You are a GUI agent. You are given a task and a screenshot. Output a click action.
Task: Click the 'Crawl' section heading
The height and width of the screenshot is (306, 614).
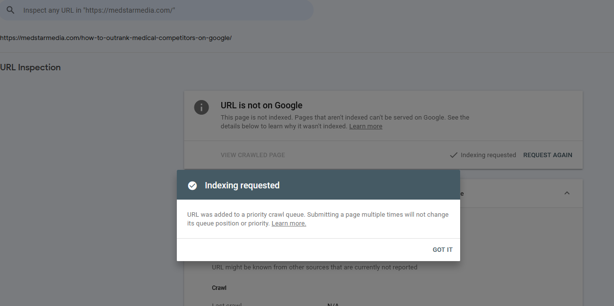click(219, 288)
